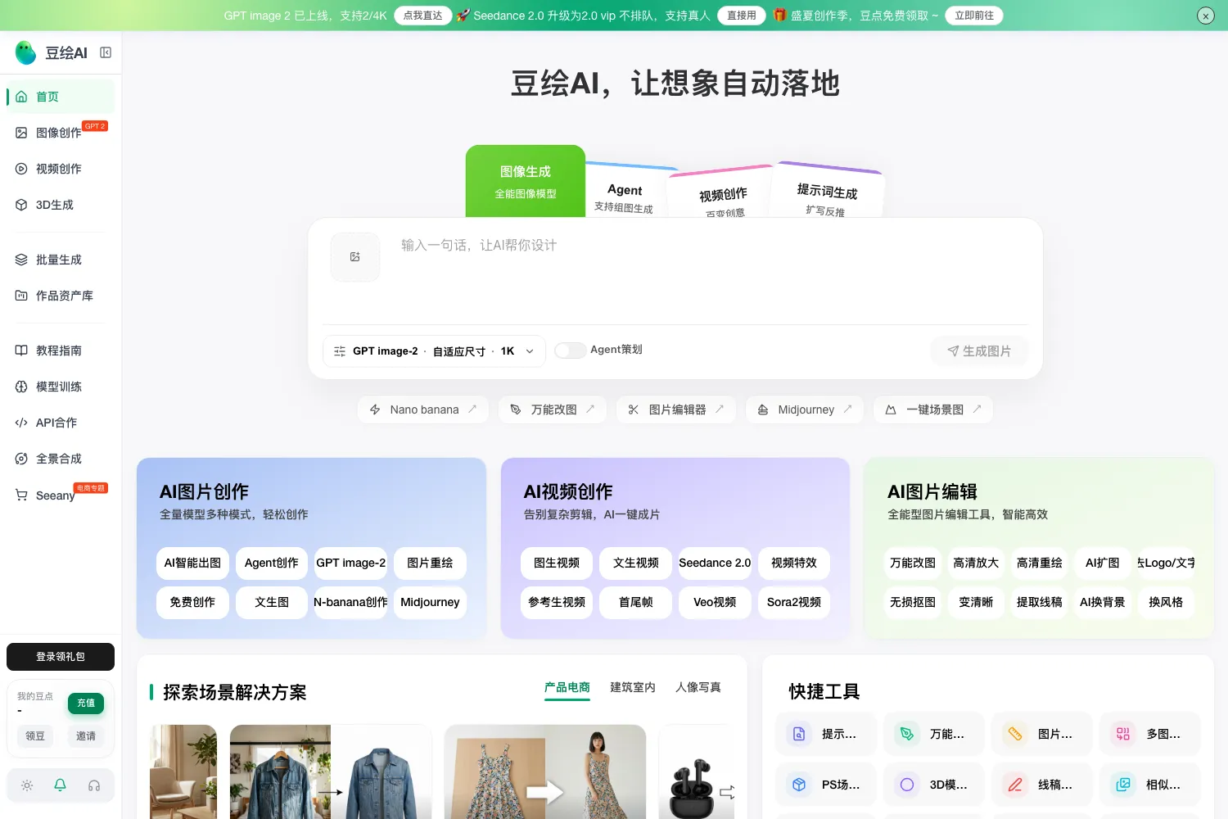The width and height of the screenshot is (1228, 819).
Task: Click the 生成图片 button
Action: click(x=979, y=351)
